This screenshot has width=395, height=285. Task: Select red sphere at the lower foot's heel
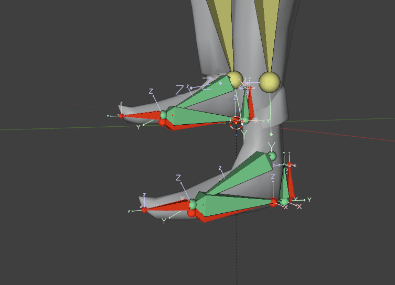[x=274, y=202]
